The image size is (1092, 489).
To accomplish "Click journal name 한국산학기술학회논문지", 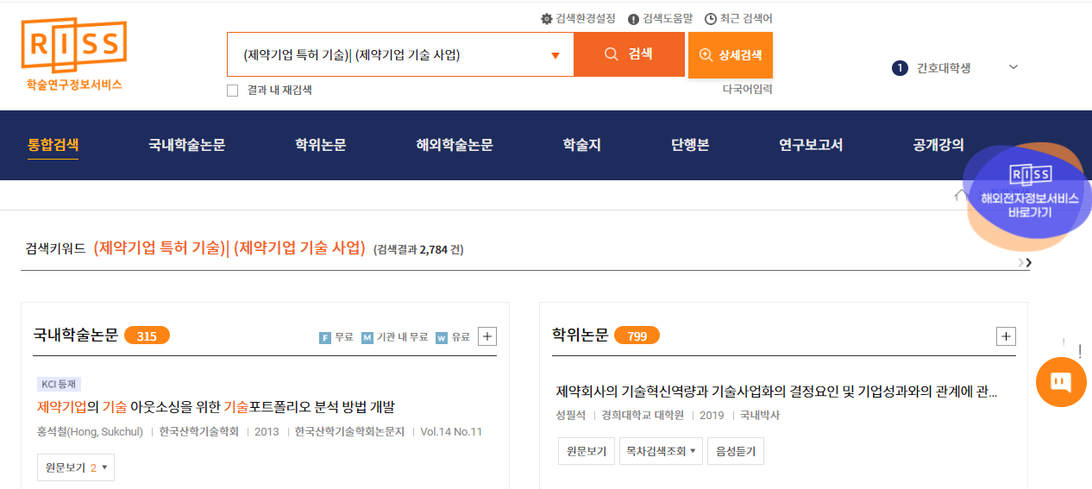I will 349,431.
